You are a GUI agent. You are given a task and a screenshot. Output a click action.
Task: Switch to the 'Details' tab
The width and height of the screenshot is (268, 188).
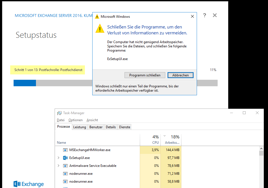111,127
